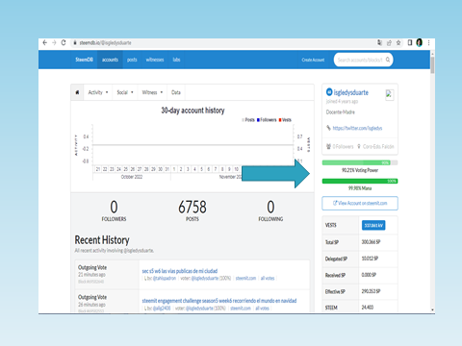Click the Recent History heading

(x=102, y=240)
